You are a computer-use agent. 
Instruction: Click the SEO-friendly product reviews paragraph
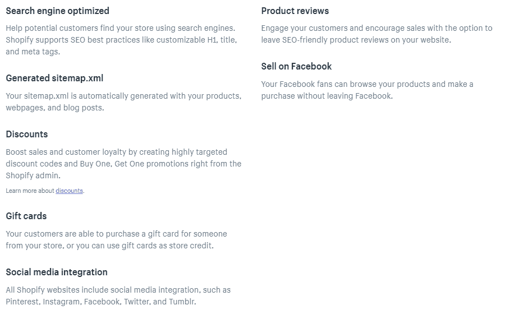point(376,34)
